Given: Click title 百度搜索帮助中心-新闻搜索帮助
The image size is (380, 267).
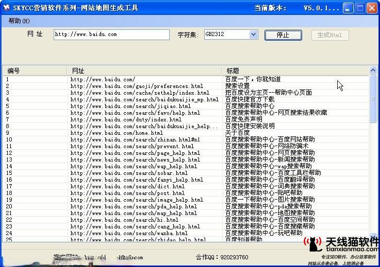Looking at the screenshot, I should click(270, 159).
